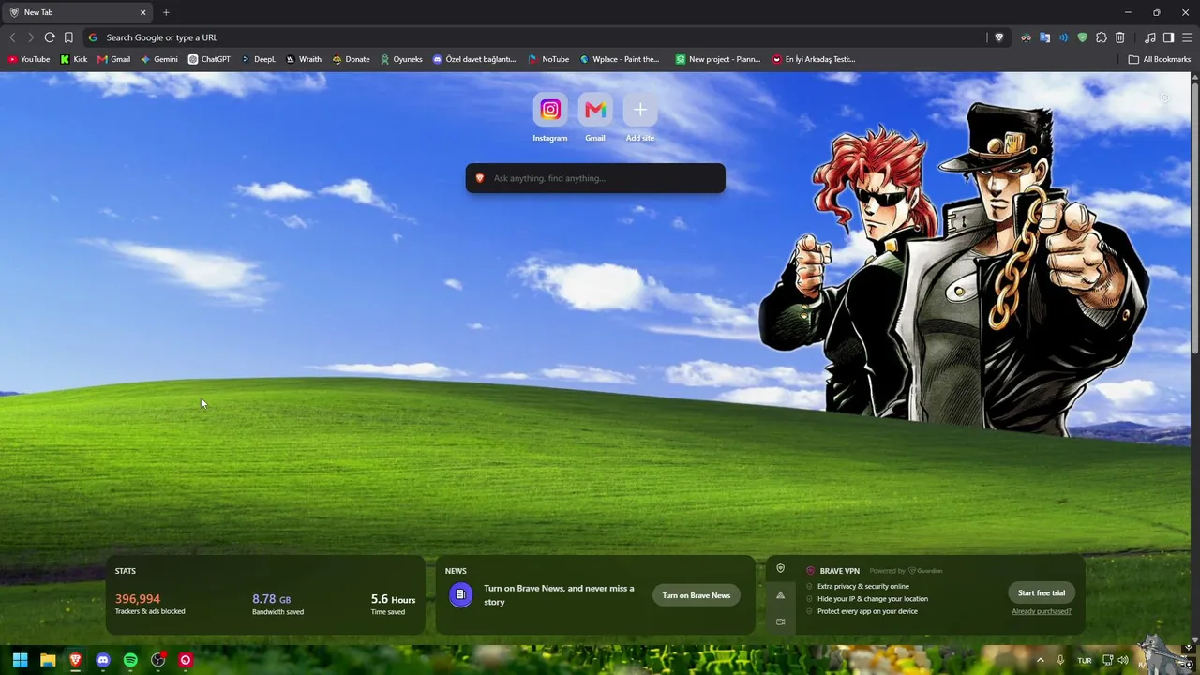The height and width of the screenshot is (675, 1200).
Task: Open OBS Studio from the taskbar
Action: (x=158, y=660)
